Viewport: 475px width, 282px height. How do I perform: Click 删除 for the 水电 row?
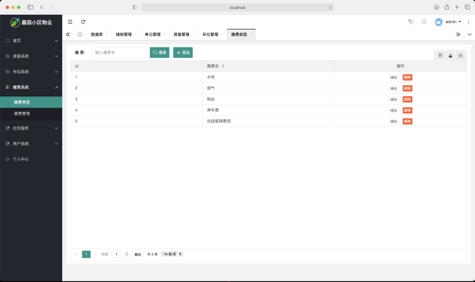(x=408, y=78)
